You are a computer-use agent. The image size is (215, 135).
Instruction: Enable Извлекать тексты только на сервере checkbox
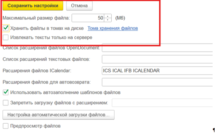[x=6, y=38]
